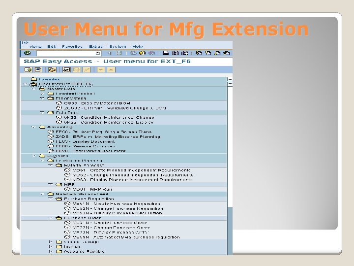Click the User Menu icon in application toolbar
Image resolution: width=354 pixels, height=266 pixels.
[28, 69]
